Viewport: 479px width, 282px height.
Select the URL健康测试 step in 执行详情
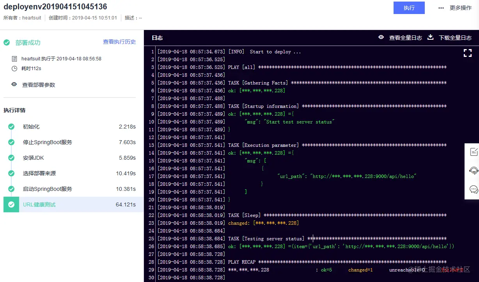point(39,204)
